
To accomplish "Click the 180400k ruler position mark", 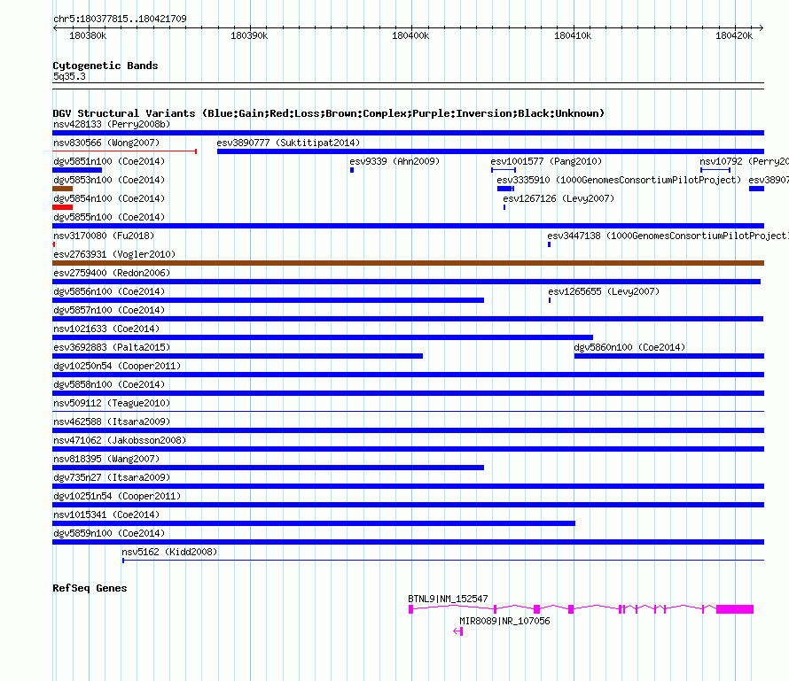I will click(410, 35).
